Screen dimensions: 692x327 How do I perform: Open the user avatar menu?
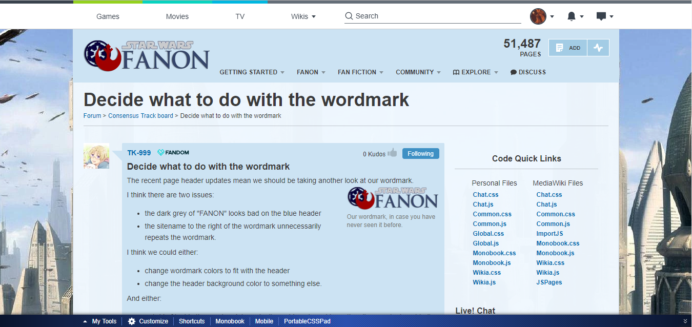tap(538, 16)
